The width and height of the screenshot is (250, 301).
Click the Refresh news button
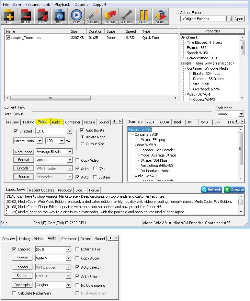pyautogui.click(x=212, y=190)
